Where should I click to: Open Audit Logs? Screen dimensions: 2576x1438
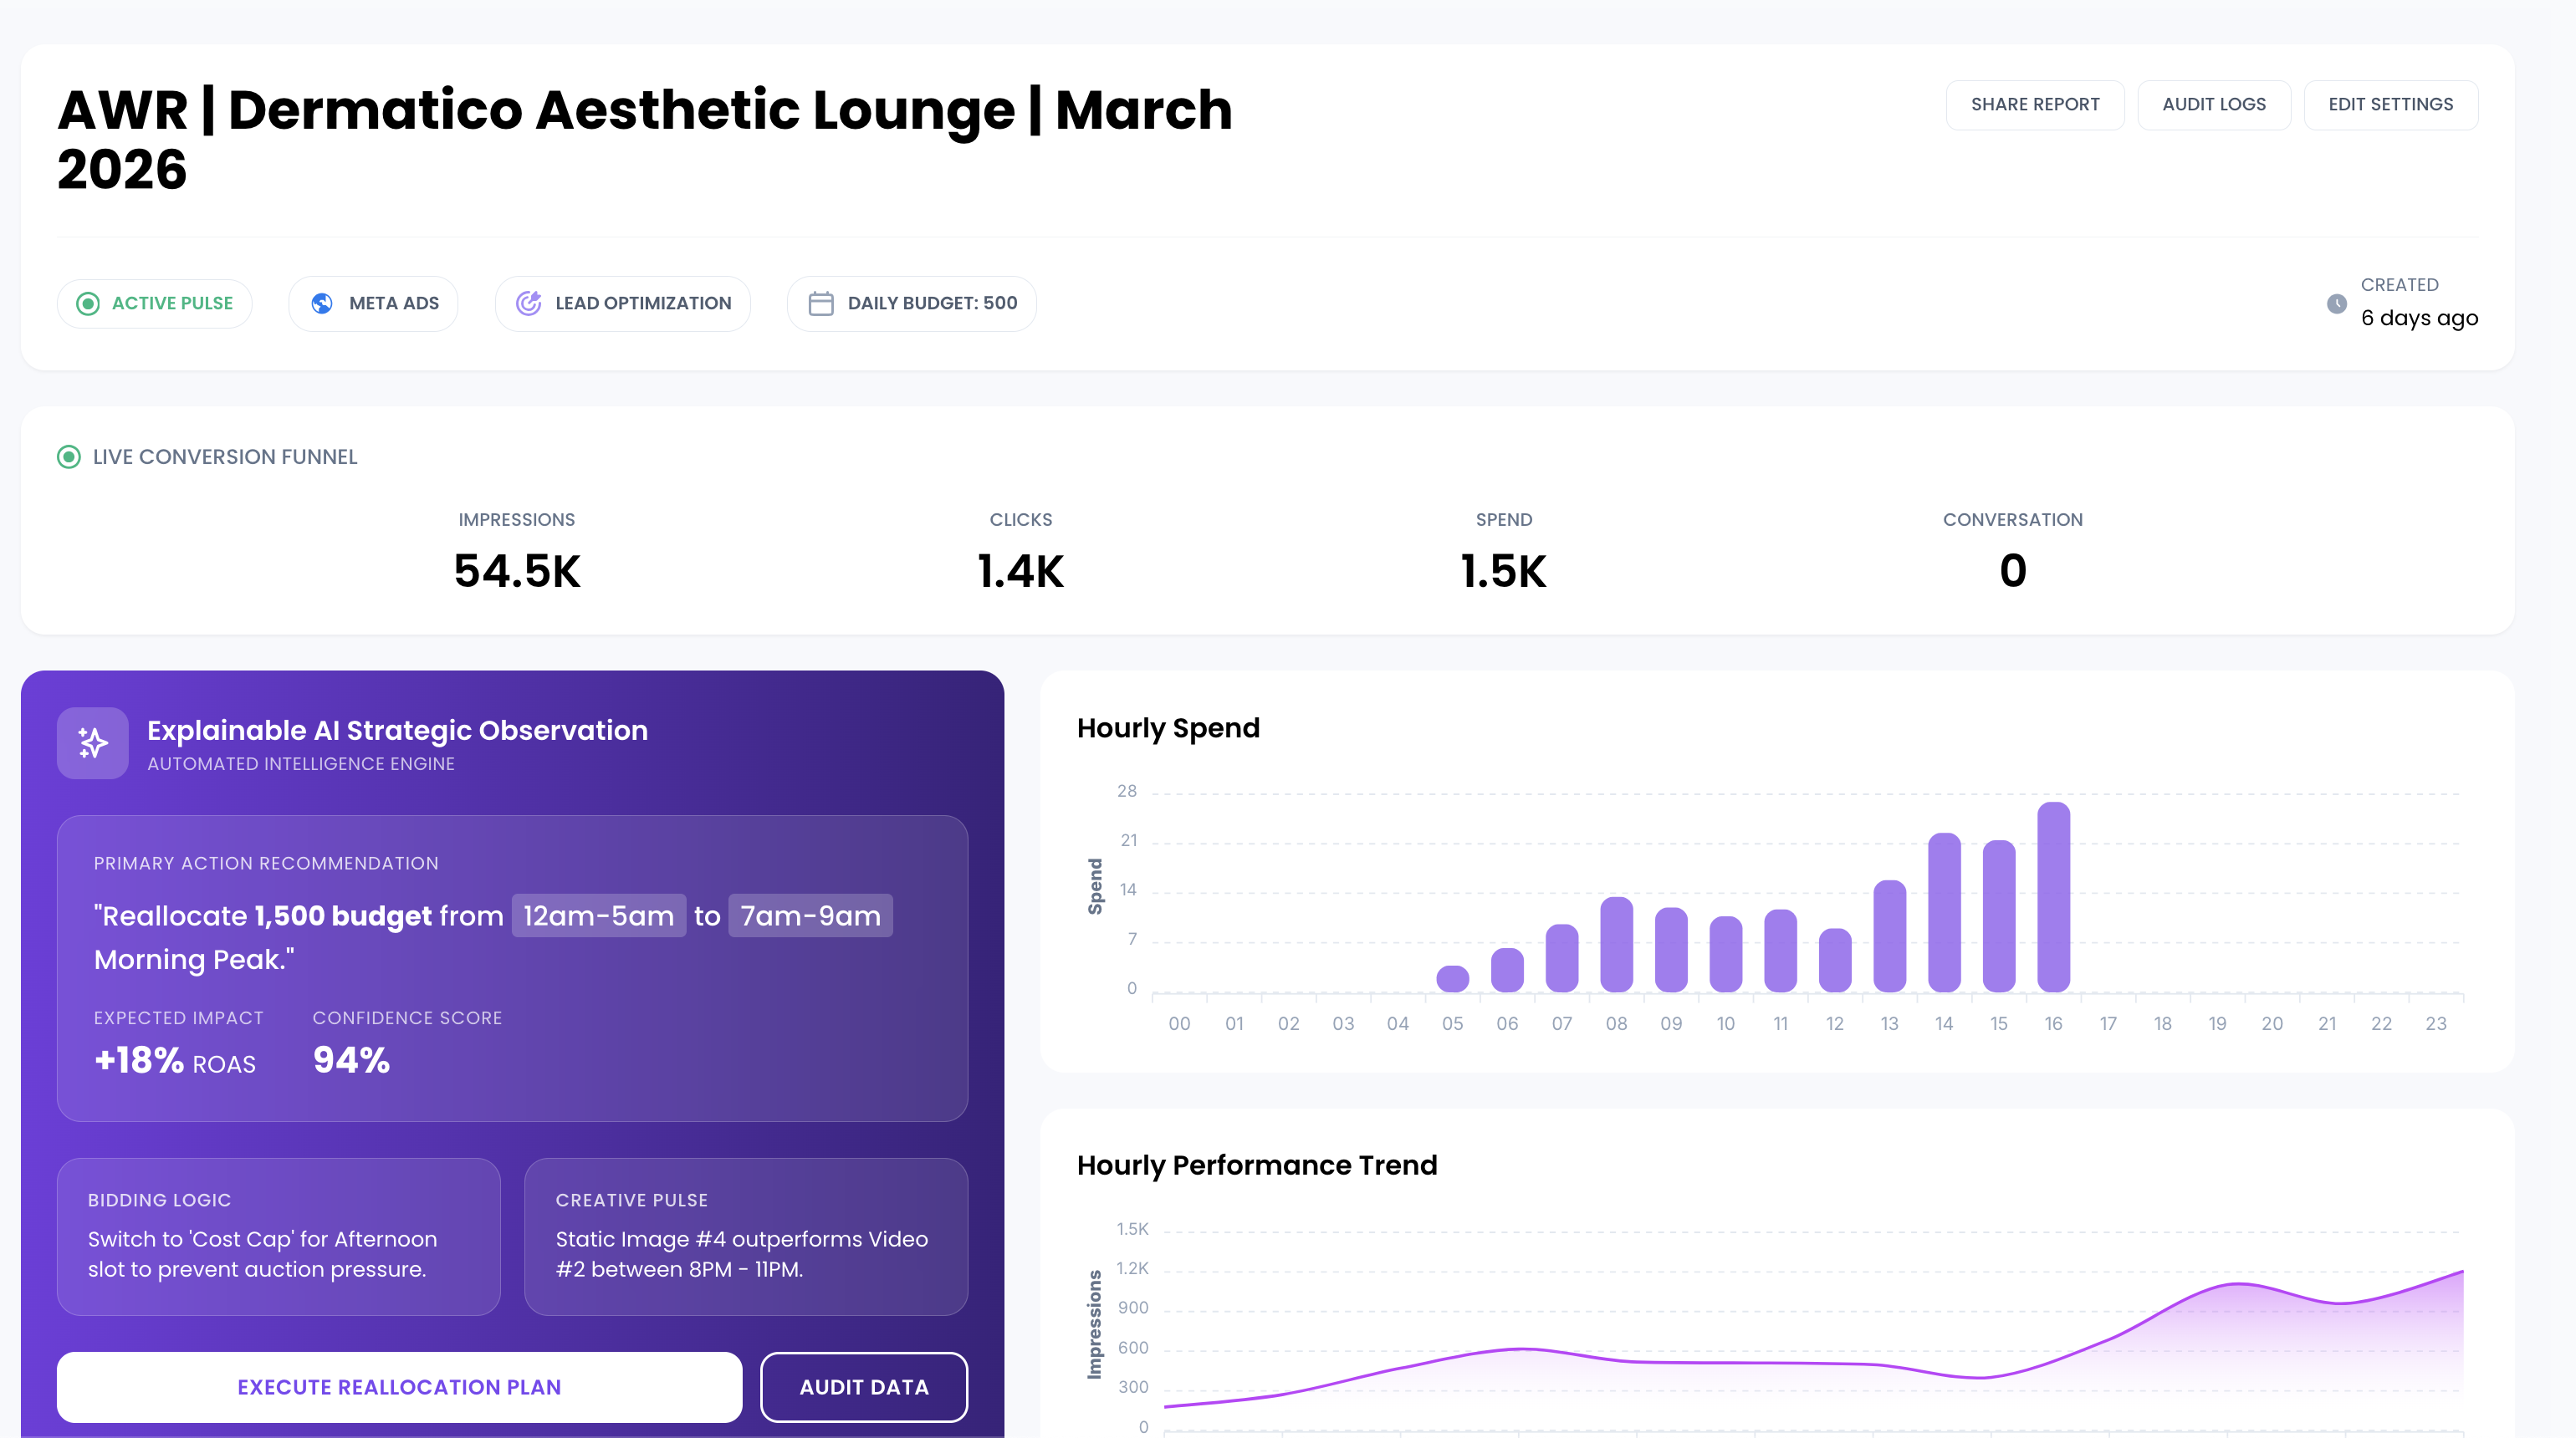click(x=2214, y=105)
